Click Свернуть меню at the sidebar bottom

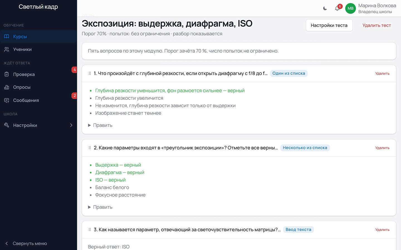coord(30,244)
